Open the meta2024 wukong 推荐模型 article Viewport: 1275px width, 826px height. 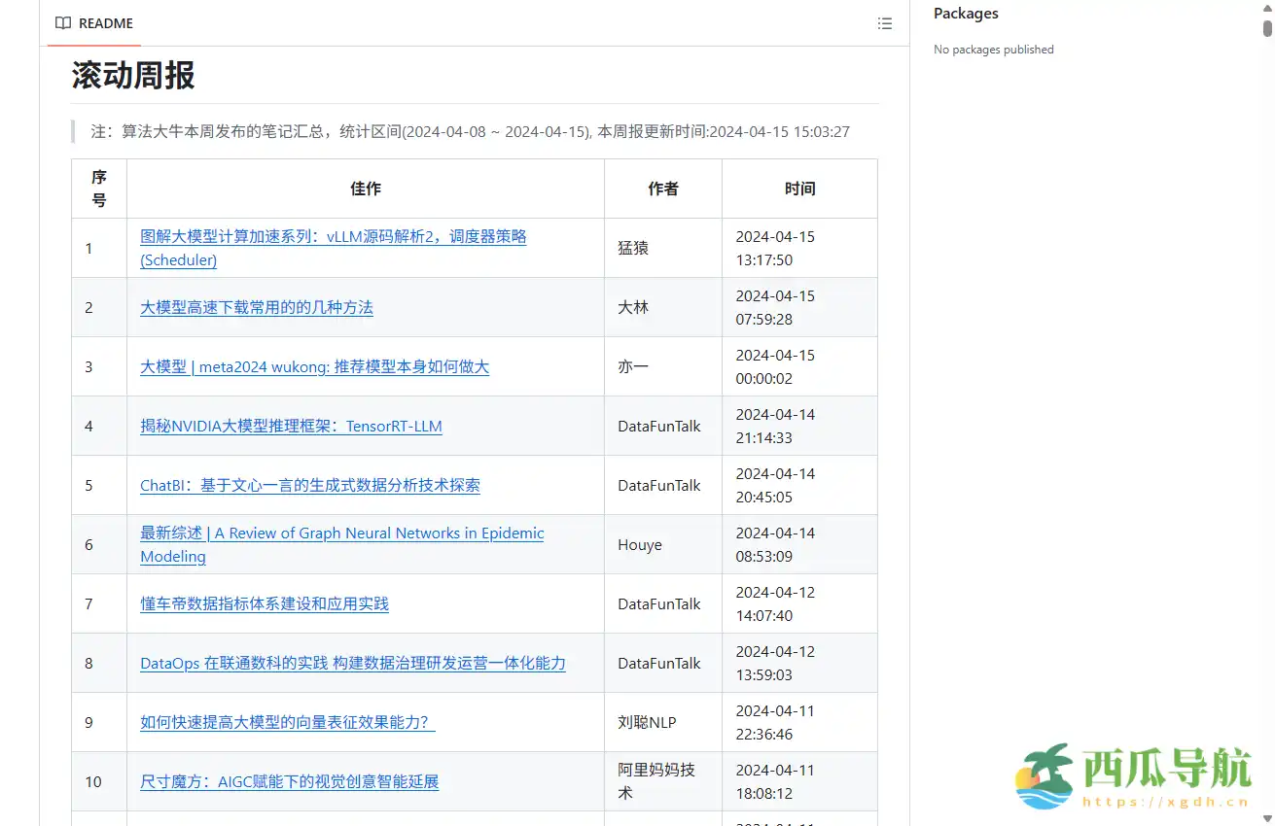pyautogui.click(x=314, y=366)
